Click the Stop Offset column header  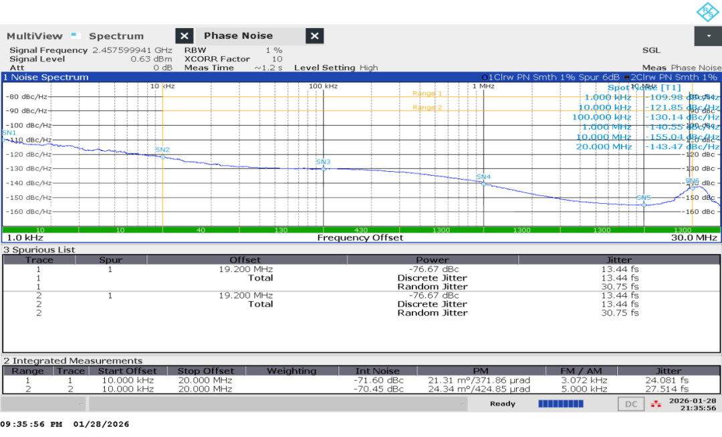206,371
